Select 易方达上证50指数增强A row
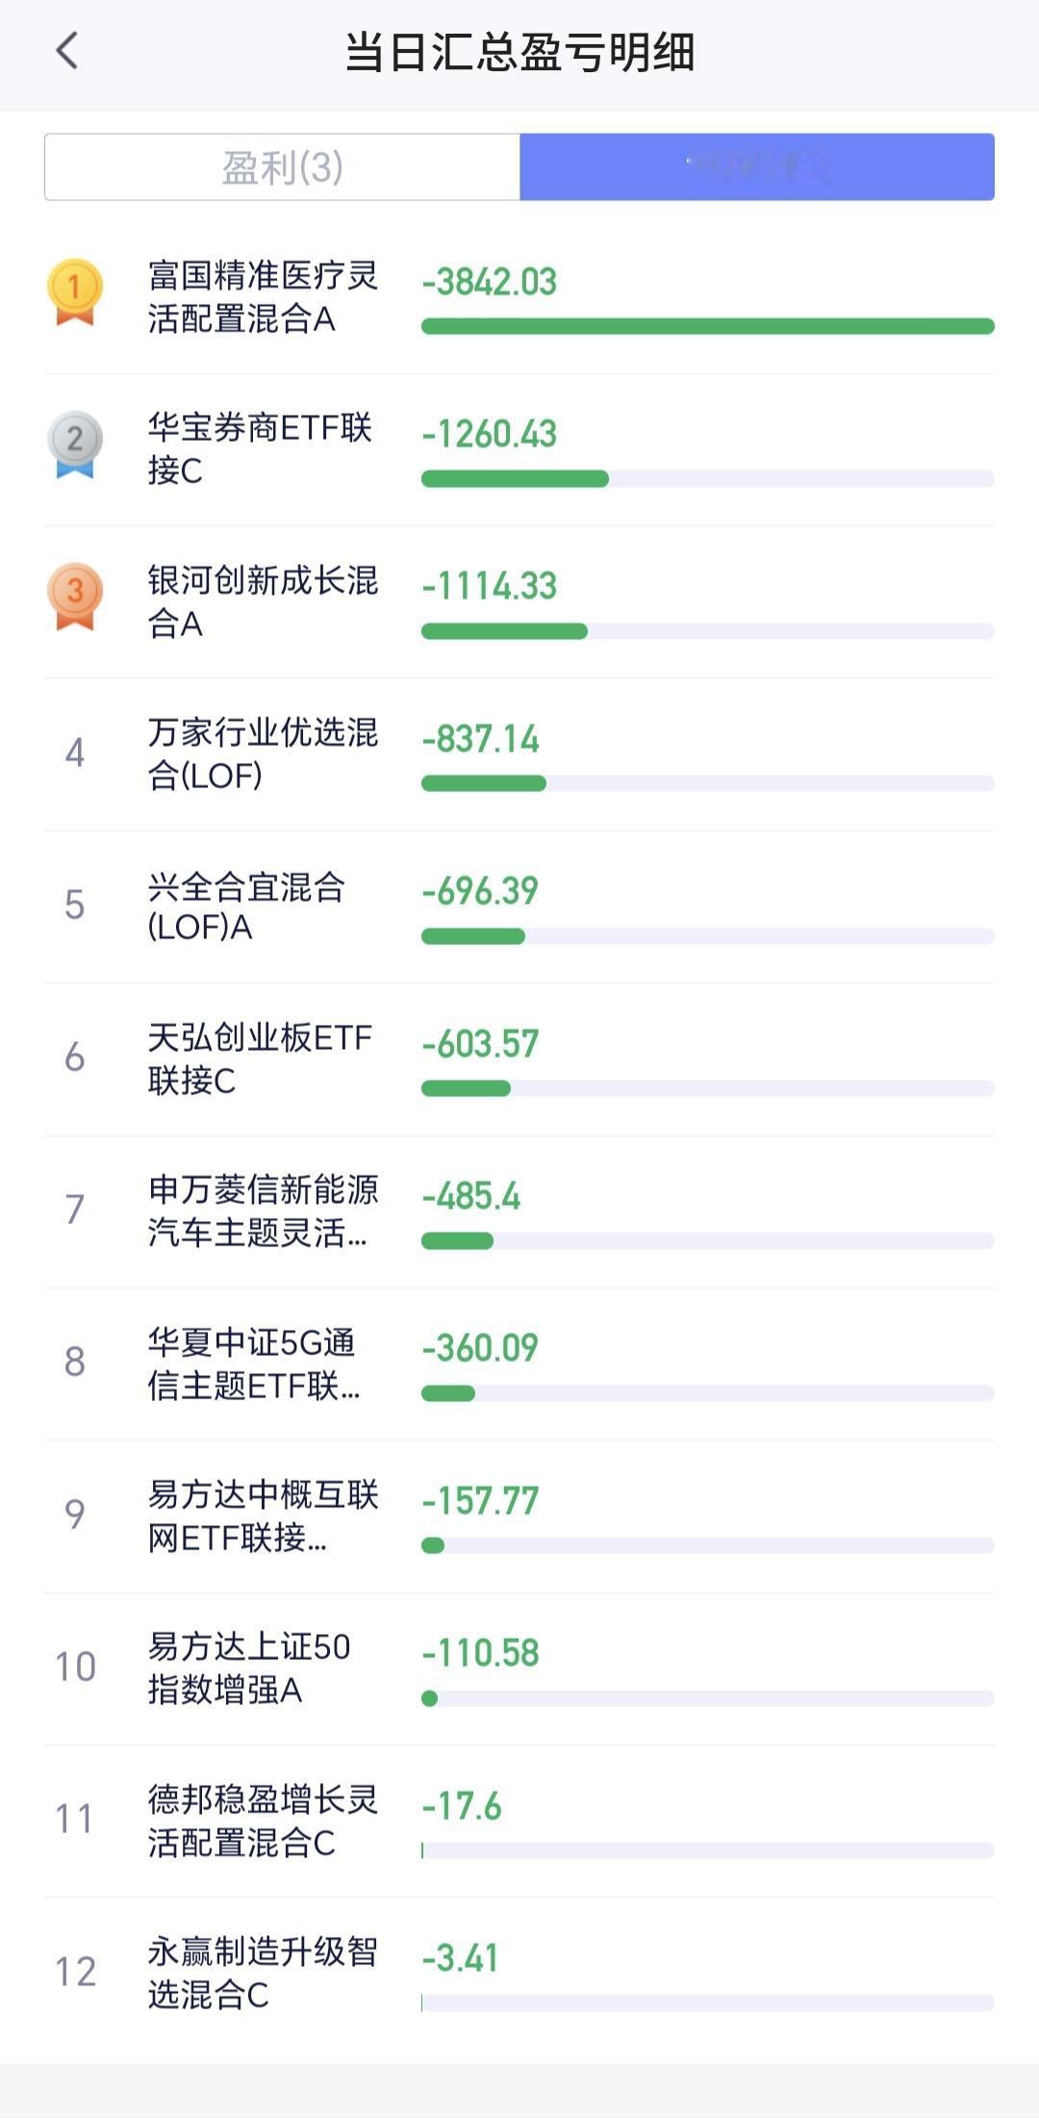 pos(519,1668)
